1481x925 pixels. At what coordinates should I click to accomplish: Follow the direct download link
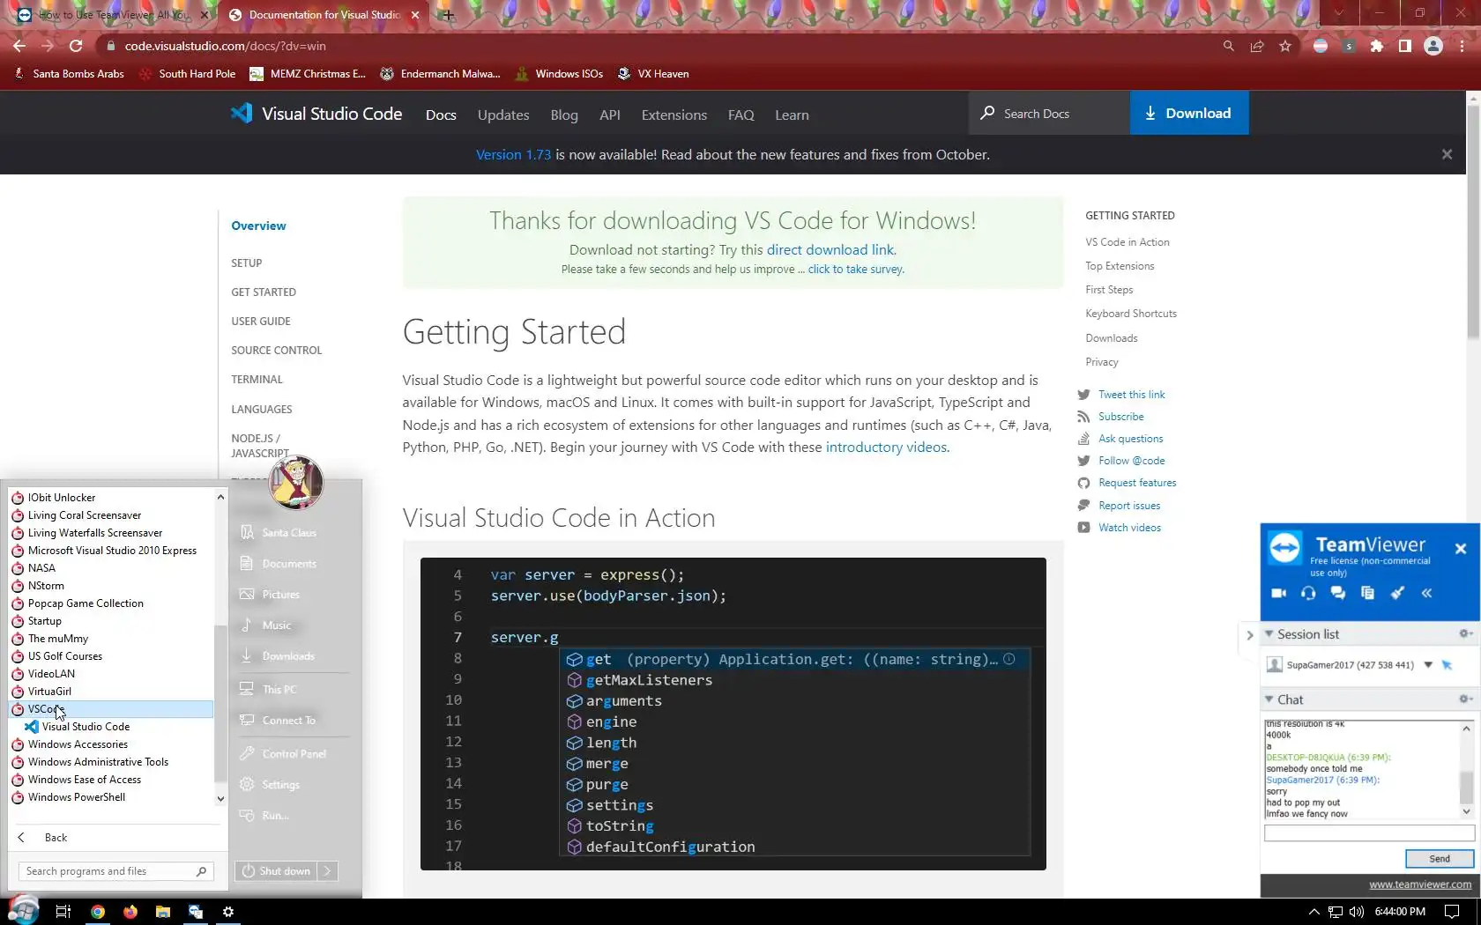830,250
